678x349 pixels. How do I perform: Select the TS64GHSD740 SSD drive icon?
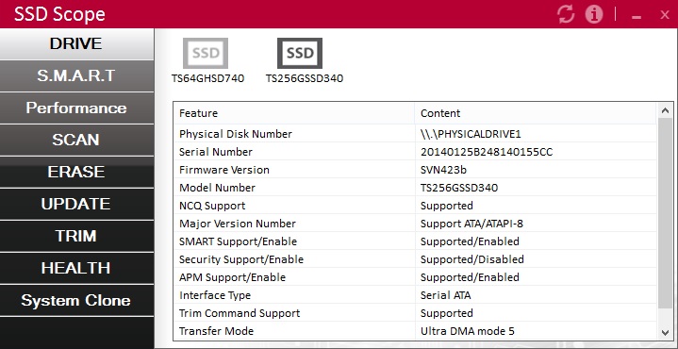point(206,53)
